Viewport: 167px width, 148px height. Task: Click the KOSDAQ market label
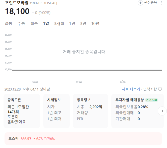50,3
